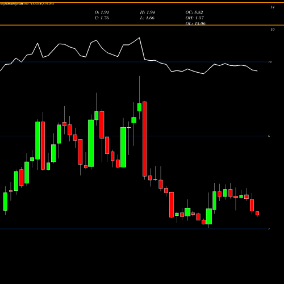
Task: Click the OH: 1.57 readout
Action: point(195,18)
